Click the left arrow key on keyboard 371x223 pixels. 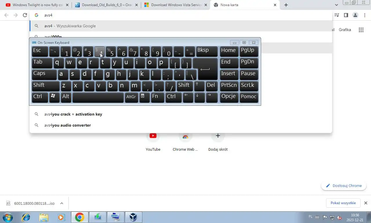tap(188, 97)
